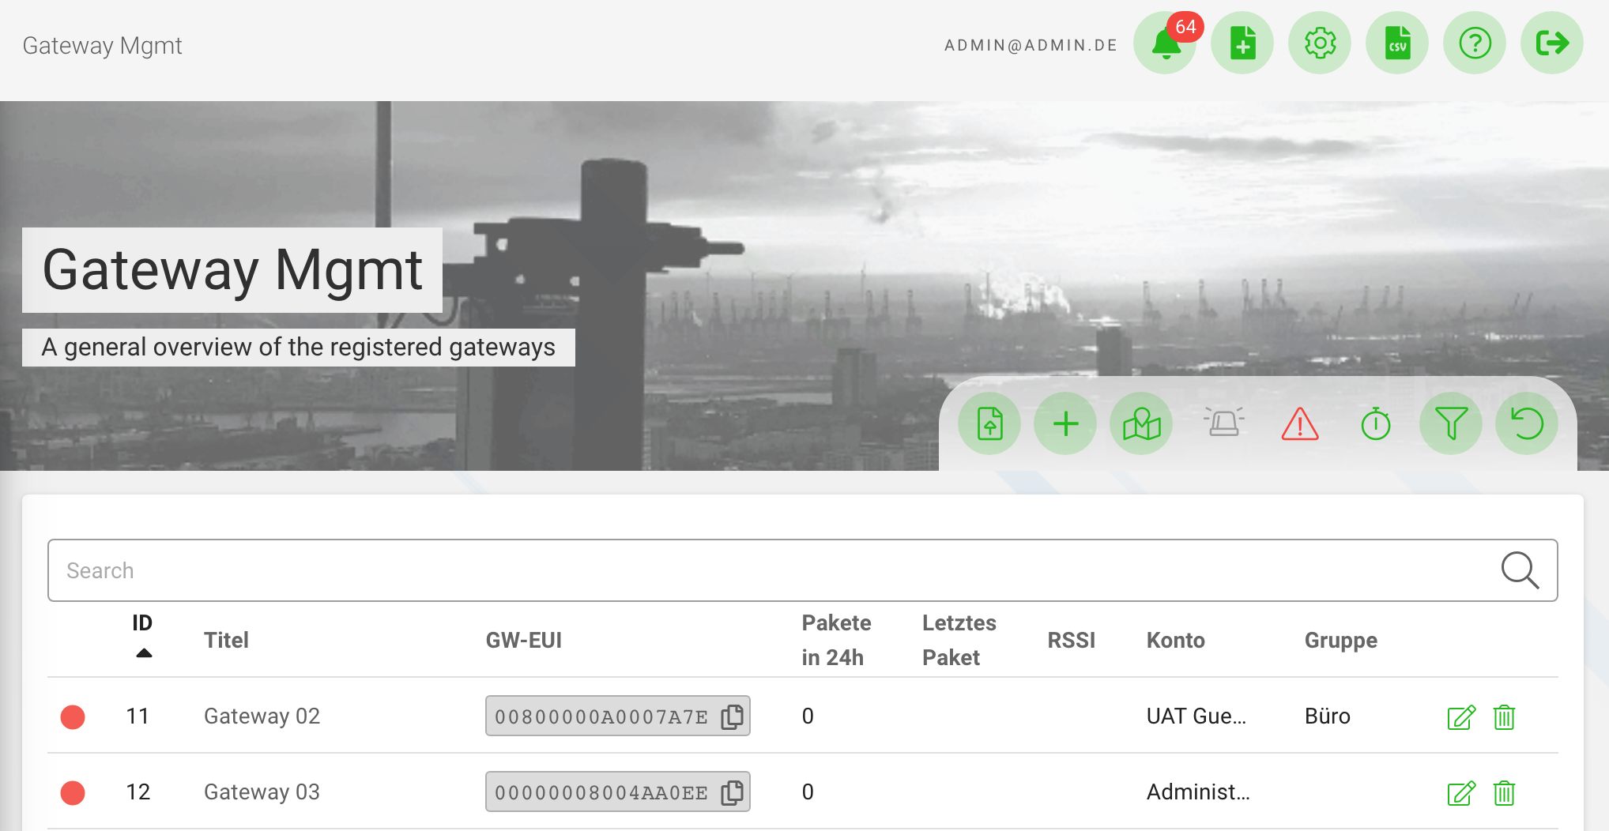Toggle the alarm siren indicator
Screen dimensions: 1609x831
click(x=1223, y=423)
